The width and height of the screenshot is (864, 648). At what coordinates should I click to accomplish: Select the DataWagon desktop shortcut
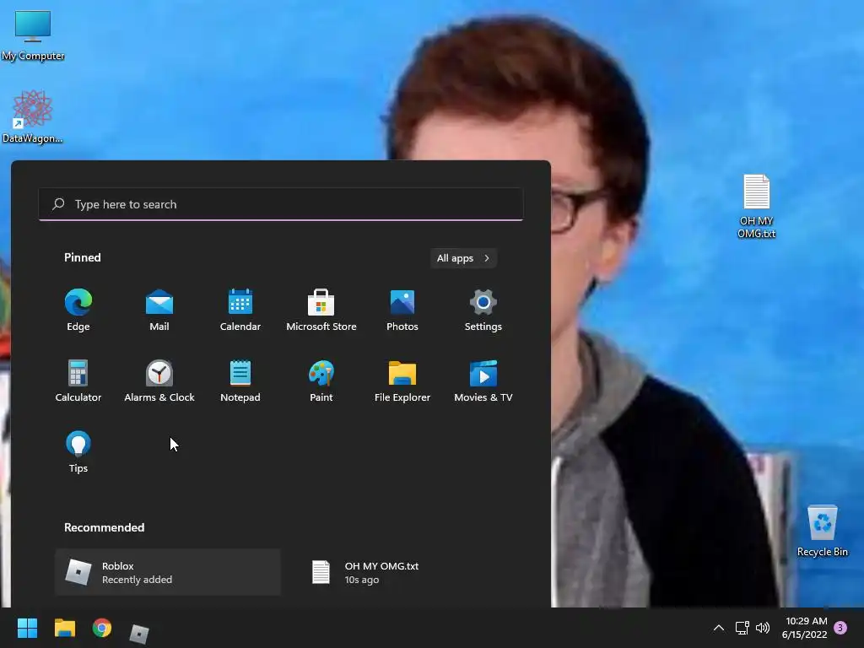33,116
